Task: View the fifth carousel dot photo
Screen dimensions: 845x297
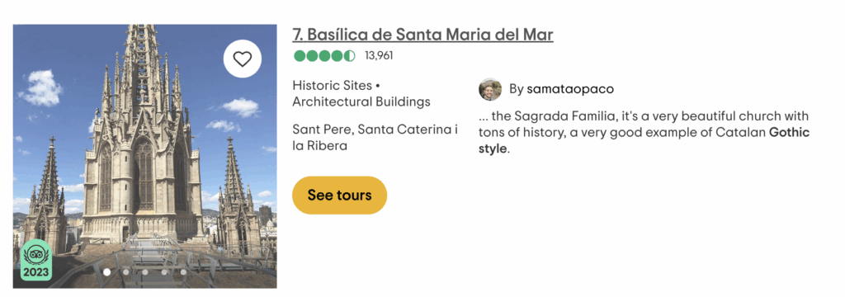Action: pos(183,272)
